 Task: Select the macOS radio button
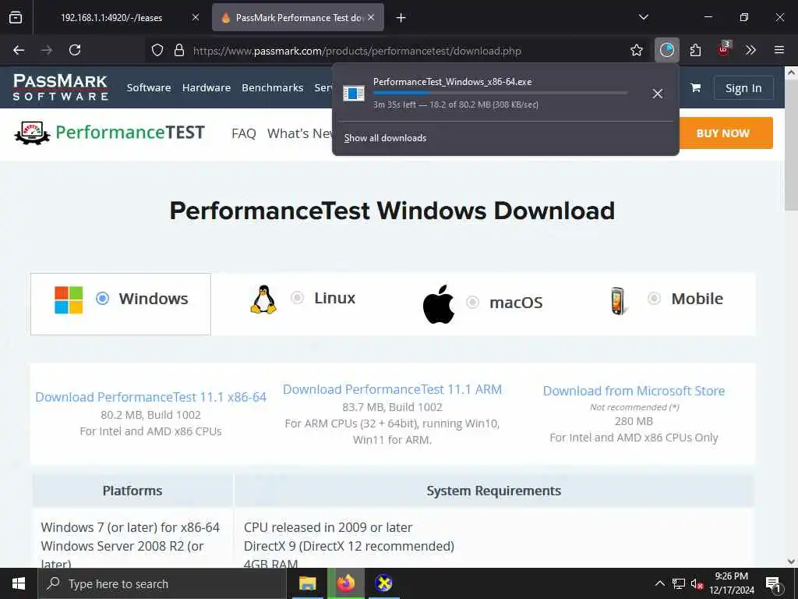tap(472, 302)
